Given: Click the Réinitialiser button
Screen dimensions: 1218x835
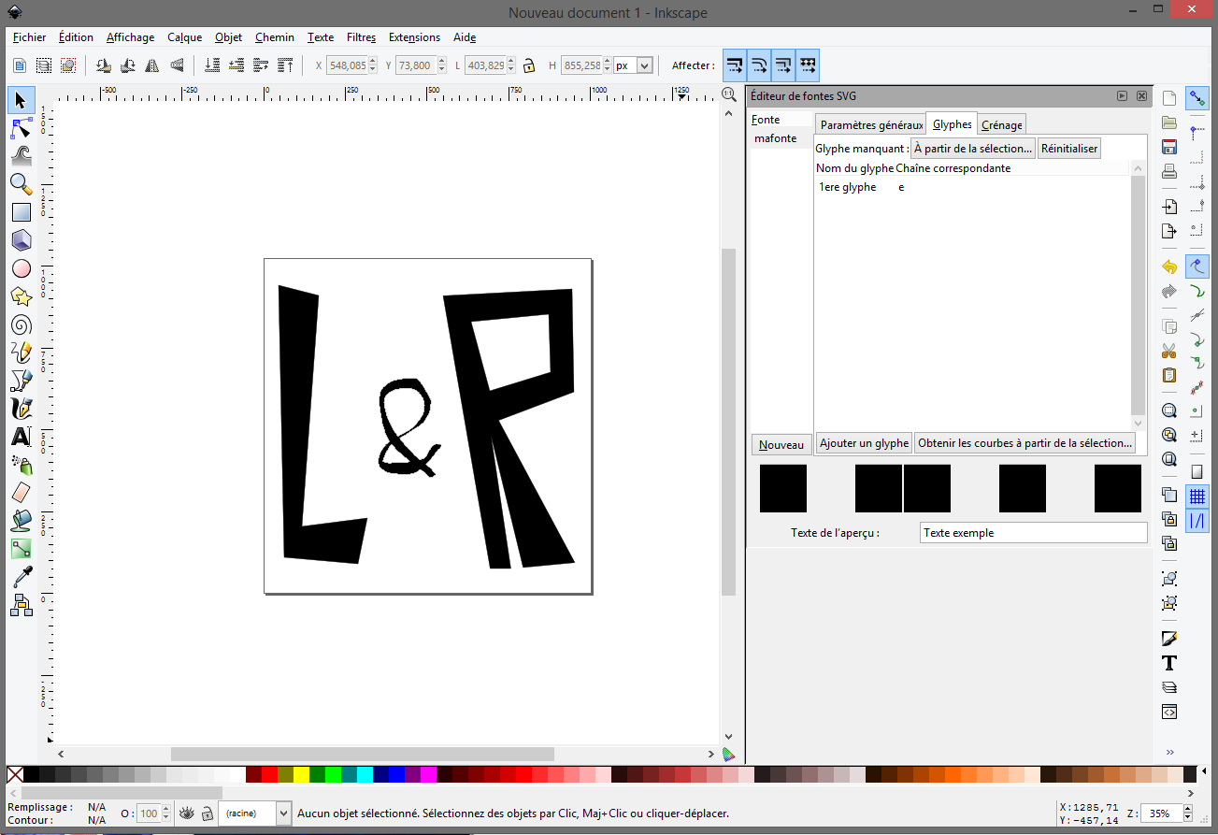Looking at the screenshot, I should pyautogui.click(x=1068, y=148).
